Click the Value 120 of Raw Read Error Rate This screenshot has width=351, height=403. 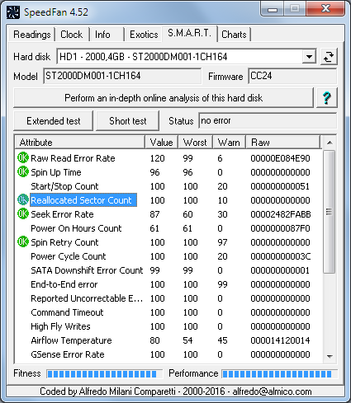tap(157, 158)
